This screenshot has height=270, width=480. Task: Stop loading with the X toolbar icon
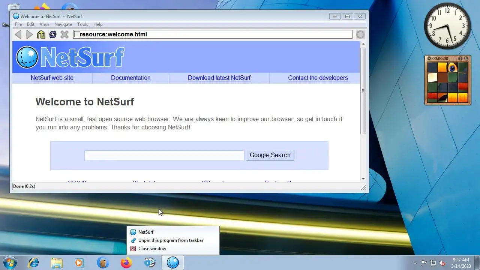click(x=64, y=34)
